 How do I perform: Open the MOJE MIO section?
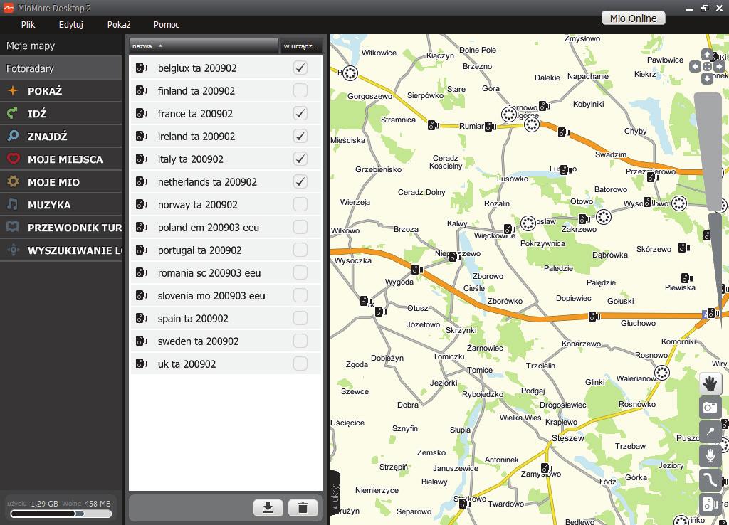[x=61, y=181]
